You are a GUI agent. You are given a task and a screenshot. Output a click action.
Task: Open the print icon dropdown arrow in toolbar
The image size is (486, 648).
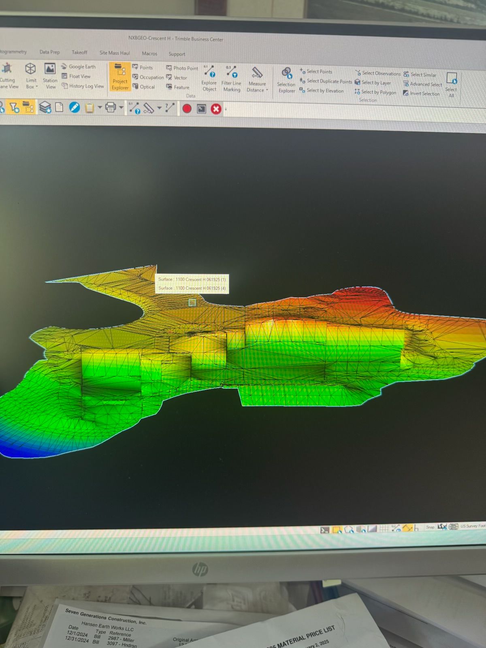coord(121,108)
